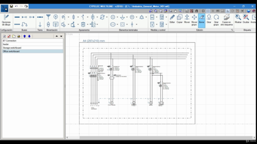The image size is (257, 144).
Task: Insert the antenna-shaped supply symbol
Action: (x=48, y=17)
